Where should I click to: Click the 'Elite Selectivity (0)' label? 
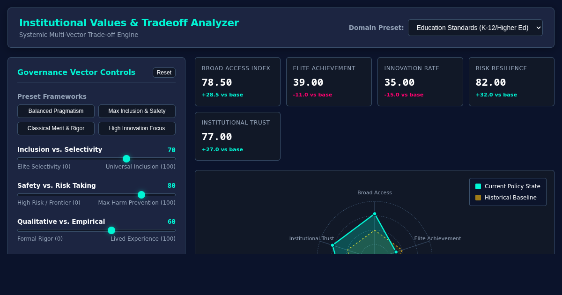tap(44, 167)
